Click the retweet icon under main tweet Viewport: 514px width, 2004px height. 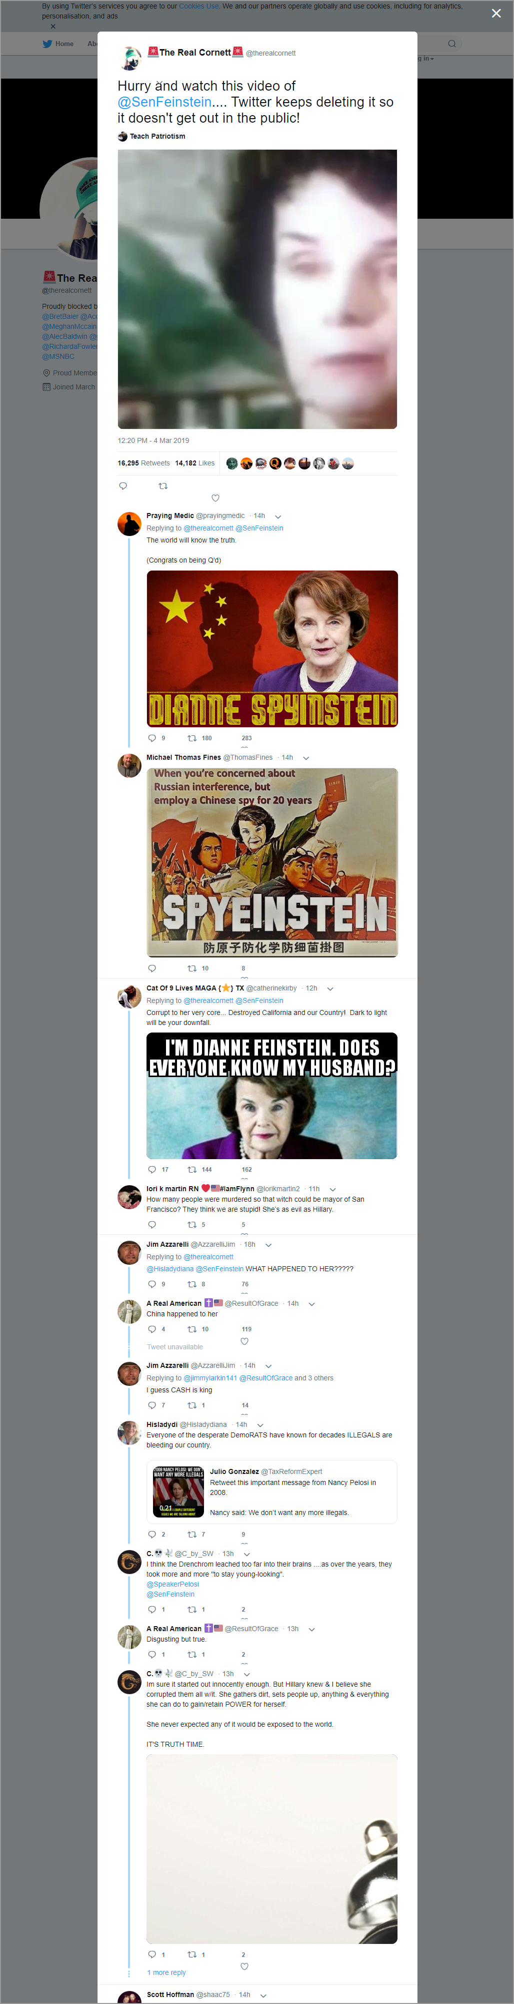pos(162,485)
